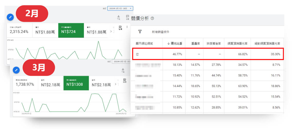Click the 27.78% cell
This screenshot has width=292, height=129.
click(x=216, y=65)
